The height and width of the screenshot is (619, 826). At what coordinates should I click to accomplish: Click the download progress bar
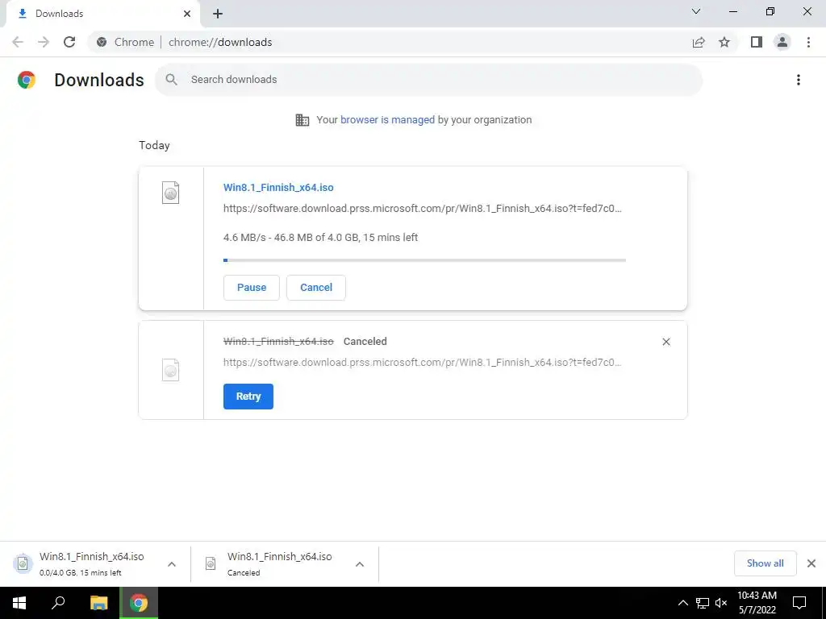[424, 260]
